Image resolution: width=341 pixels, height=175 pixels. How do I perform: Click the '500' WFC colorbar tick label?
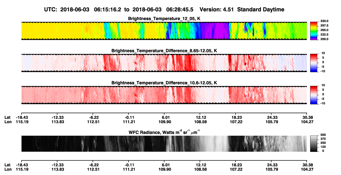click(x=323, y=135)
